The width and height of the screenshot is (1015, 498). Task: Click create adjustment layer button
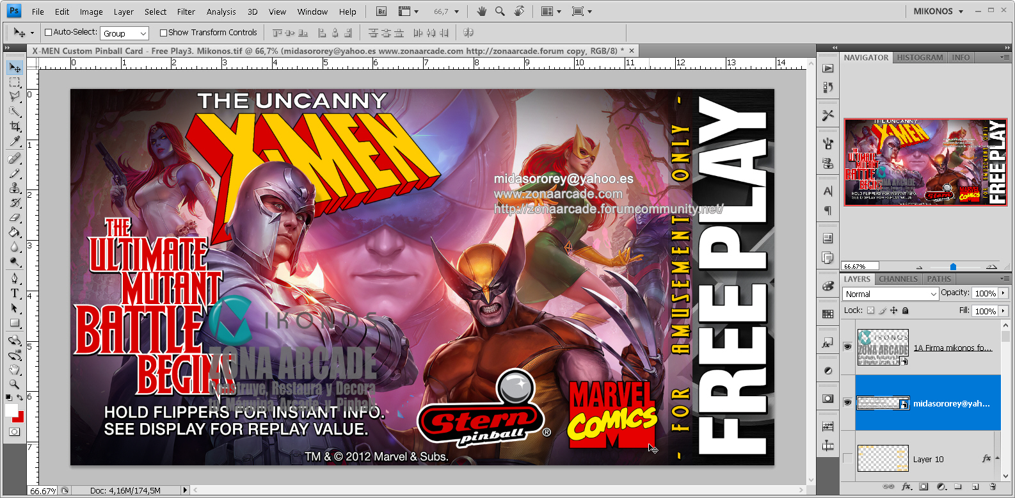[x=941, y=486]
